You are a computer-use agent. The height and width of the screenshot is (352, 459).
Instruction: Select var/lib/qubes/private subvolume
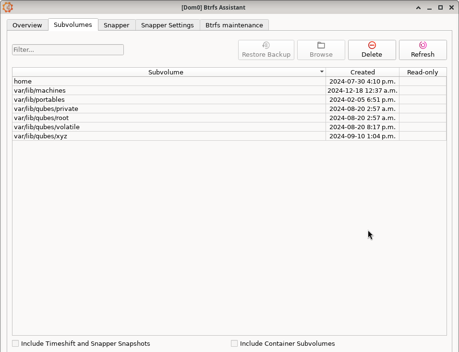(x=168, y=109)
